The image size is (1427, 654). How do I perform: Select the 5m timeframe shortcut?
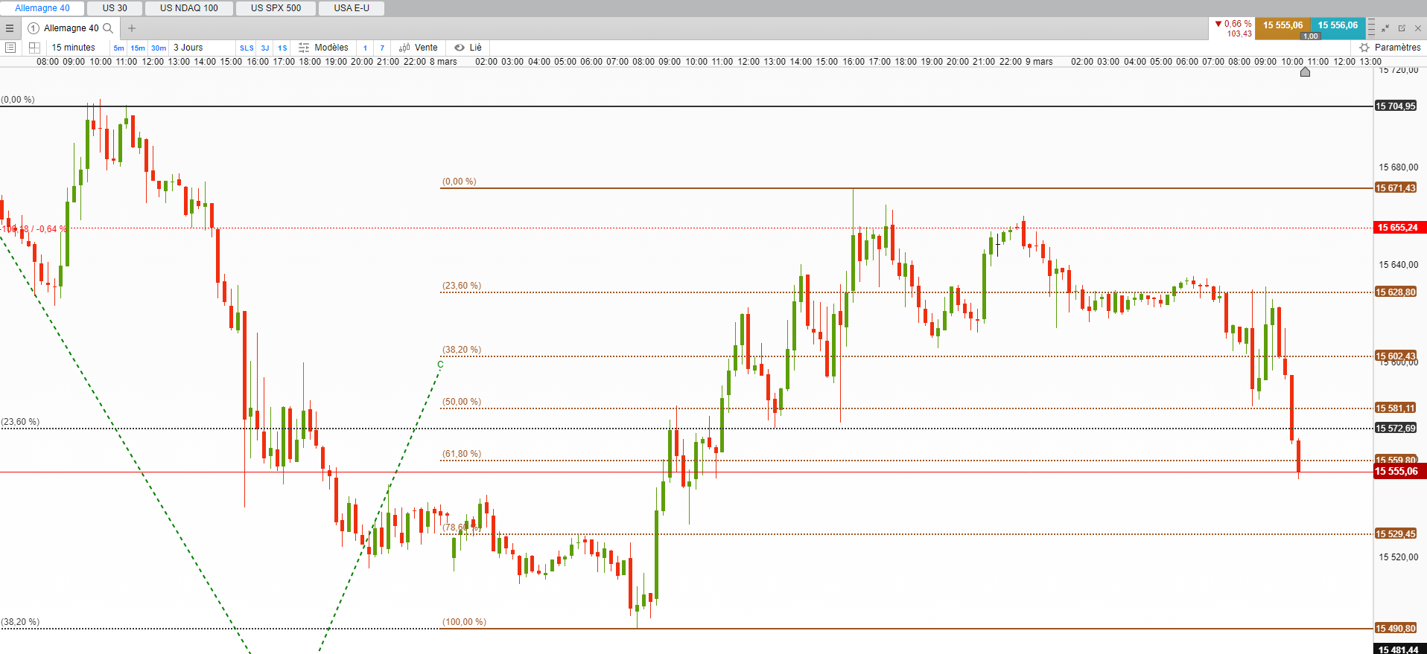[x=119, y=48]
